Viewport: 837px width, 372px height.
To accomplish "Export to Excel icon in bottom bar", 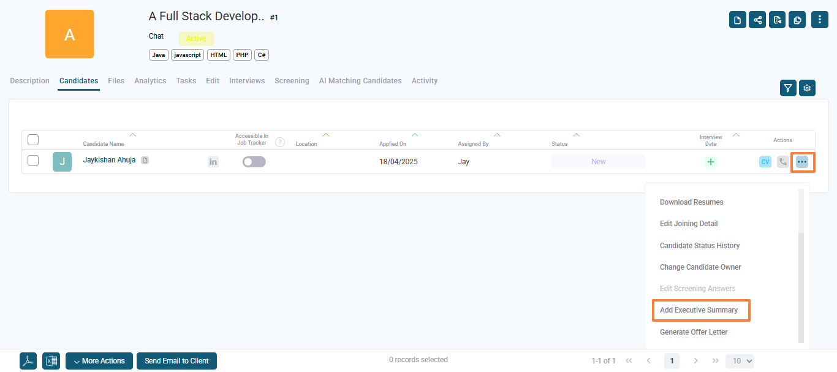I will pyautogui.click(x=51, y=361).
